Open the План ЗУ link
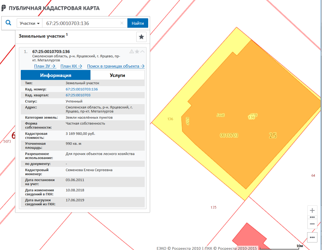The height and width of the screenshot is (250, 322). [x=45, y=66]
